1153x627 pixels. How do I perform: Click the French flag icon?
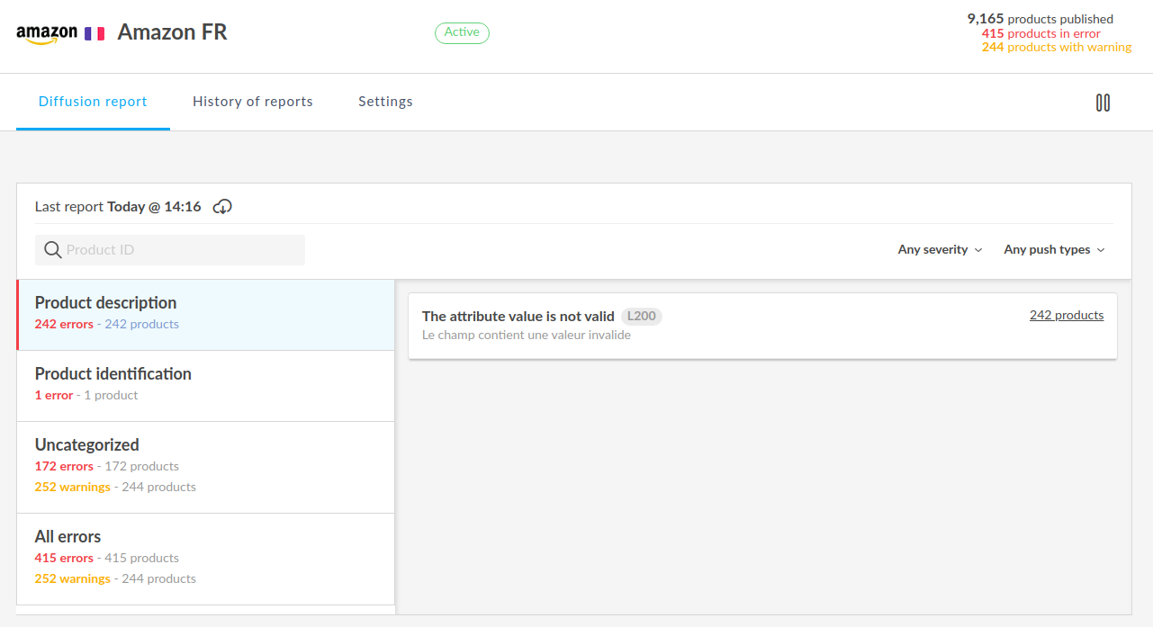[x=95, y=33]
